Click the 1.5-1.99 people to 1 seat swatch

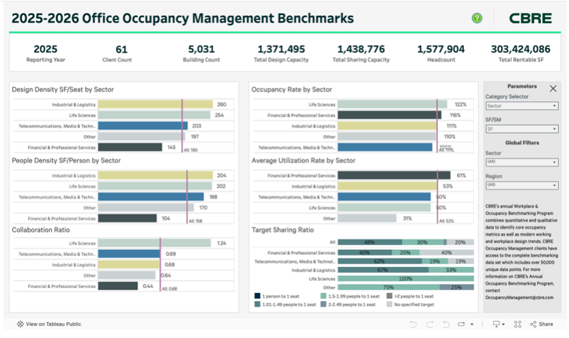click(323, 296)
